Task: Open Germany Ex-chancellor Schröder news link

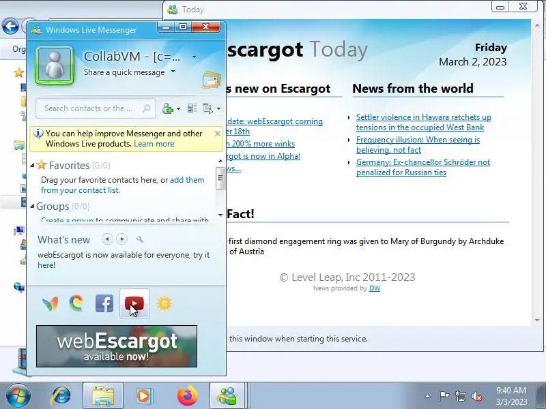Action: pos(423,167)
